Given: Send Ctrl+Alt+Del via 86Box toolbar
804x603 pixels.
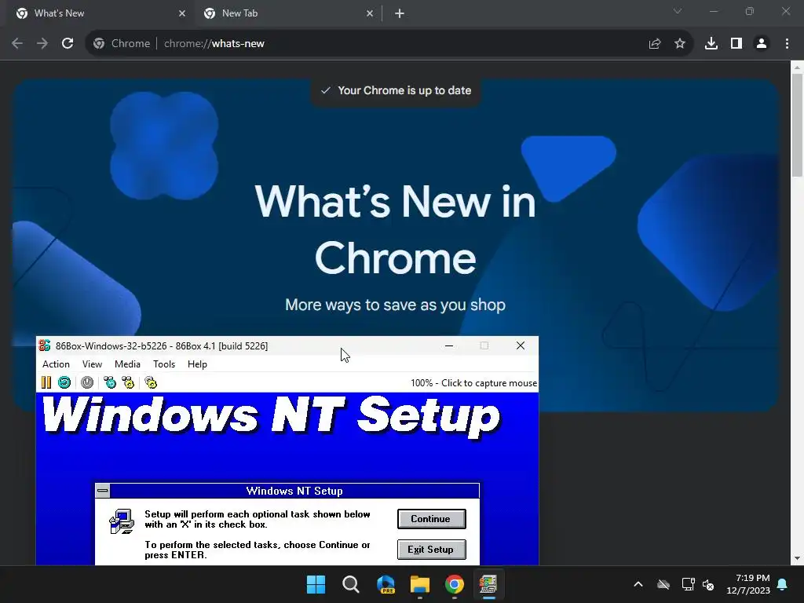Looking at the screenshot, I should pyautogui.click(x=110, y=382).
